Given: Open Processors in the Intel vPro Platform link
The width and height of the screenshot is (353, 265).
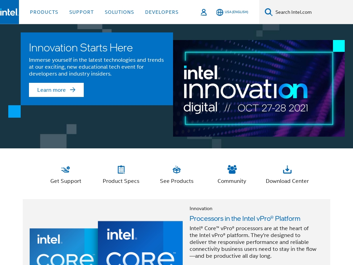Looking at the screenshot, I should click(245, 218).
